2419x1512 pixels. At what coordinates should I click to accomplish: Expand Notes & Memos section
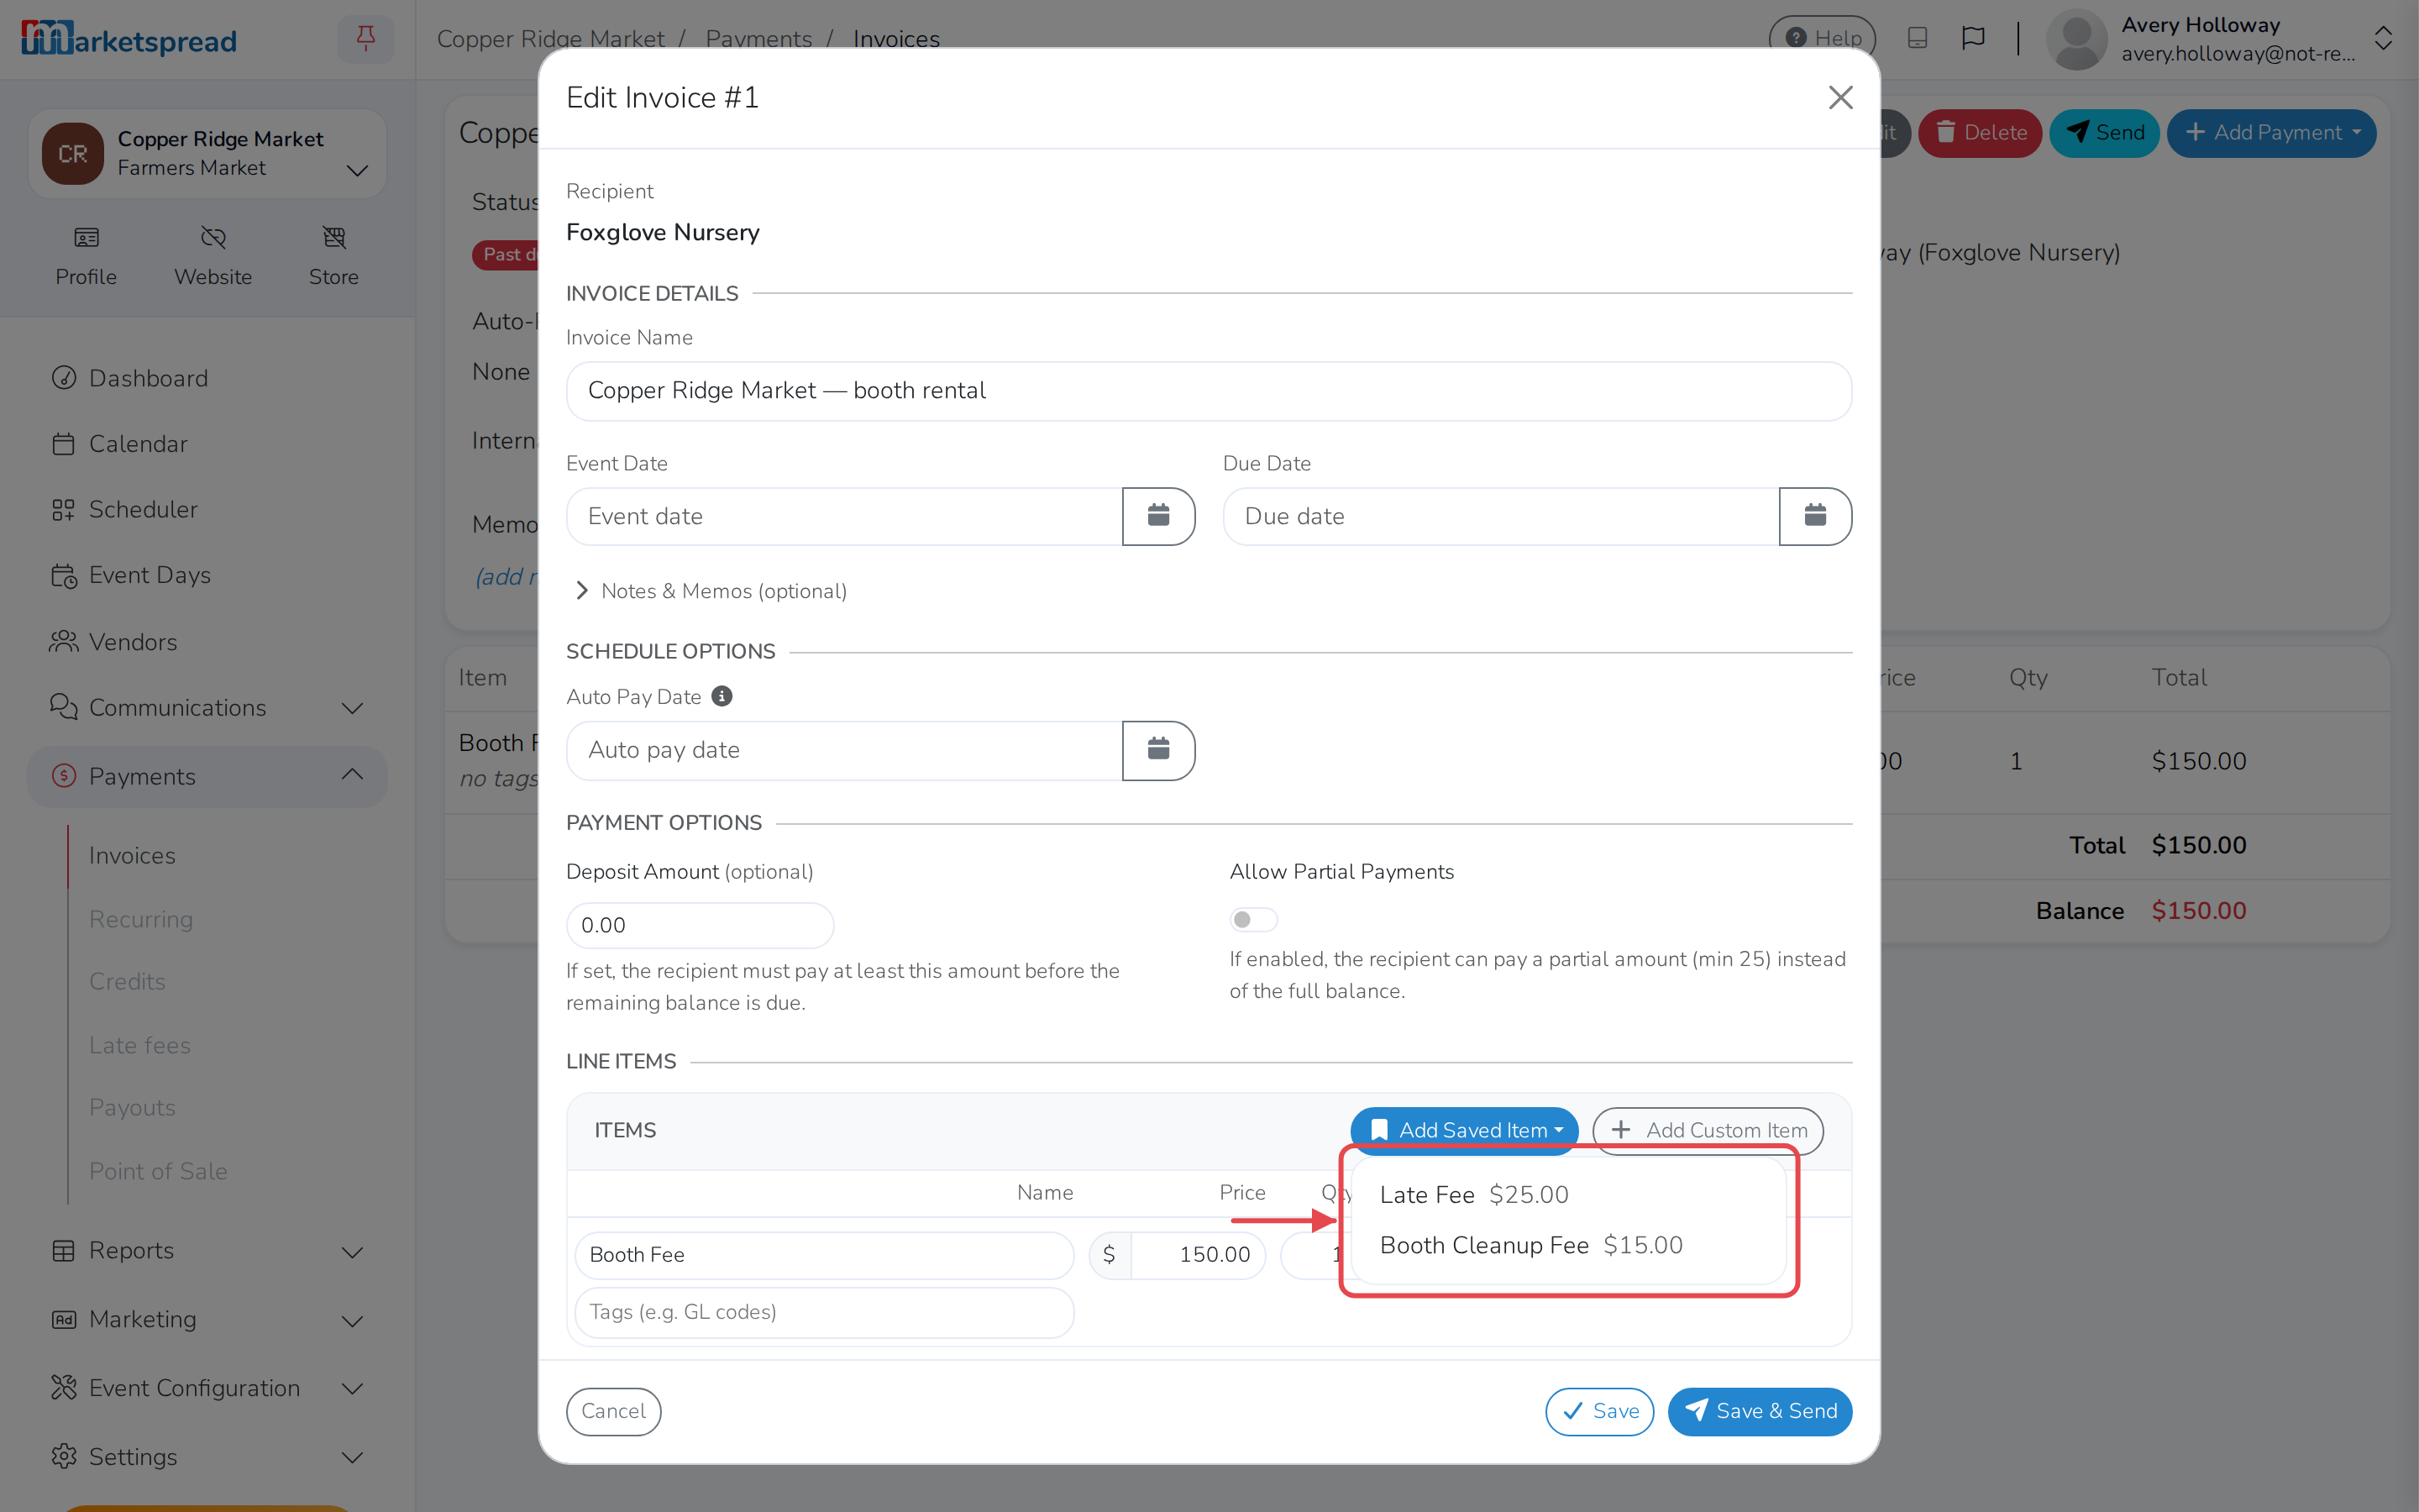(x=711, y=591)
